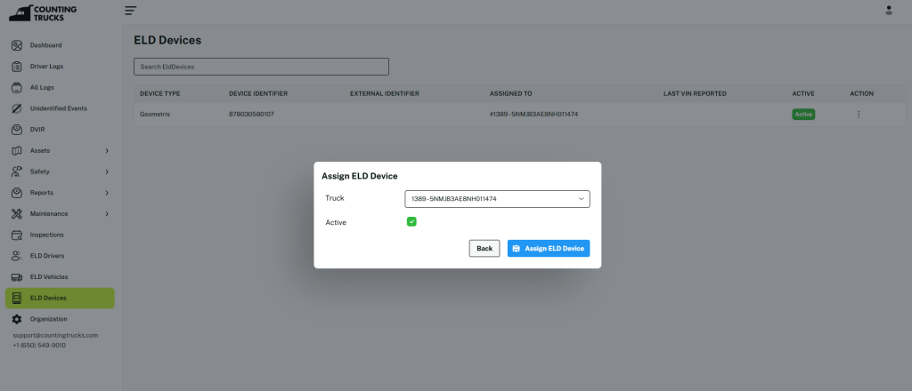Viewport: 912px width, 391px height.
Task: Open the user profile icon
Action: click(888, 10)
